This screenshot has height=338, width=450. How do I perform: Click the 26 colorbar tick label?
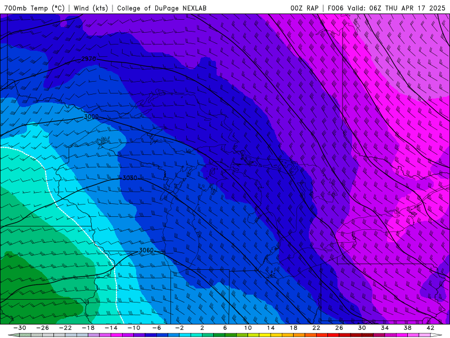[339, 328]
